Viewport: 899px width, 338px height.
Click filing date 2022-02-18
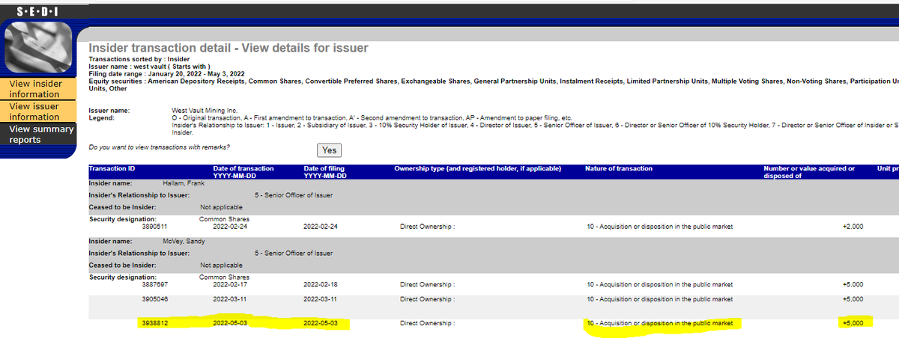pos(322,284)
